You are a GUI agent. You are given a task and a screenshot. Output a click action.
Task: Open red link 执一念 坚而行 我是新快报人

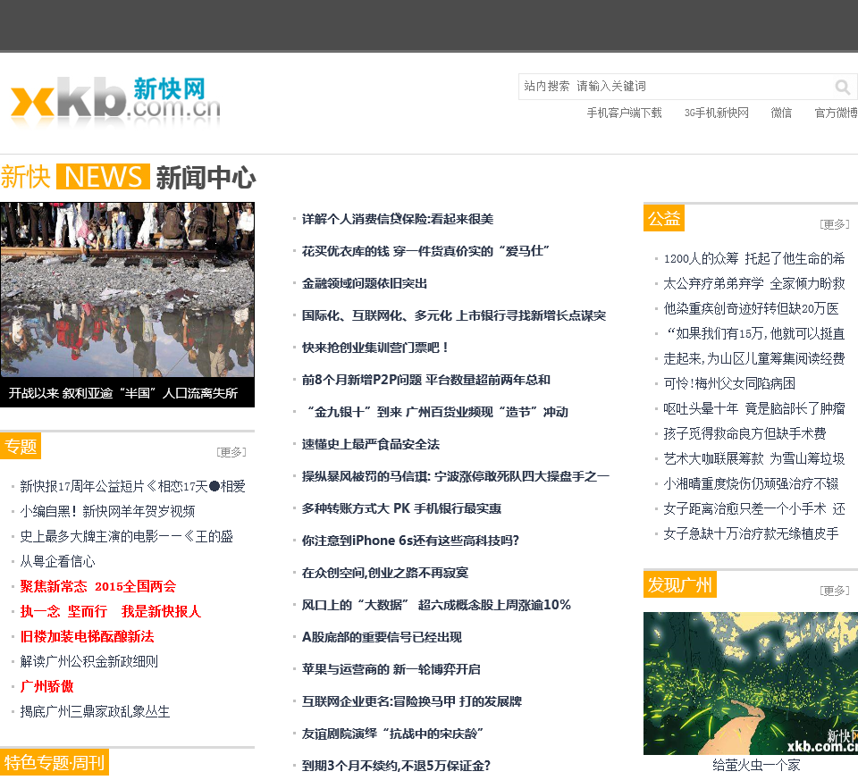click(111, 611)
